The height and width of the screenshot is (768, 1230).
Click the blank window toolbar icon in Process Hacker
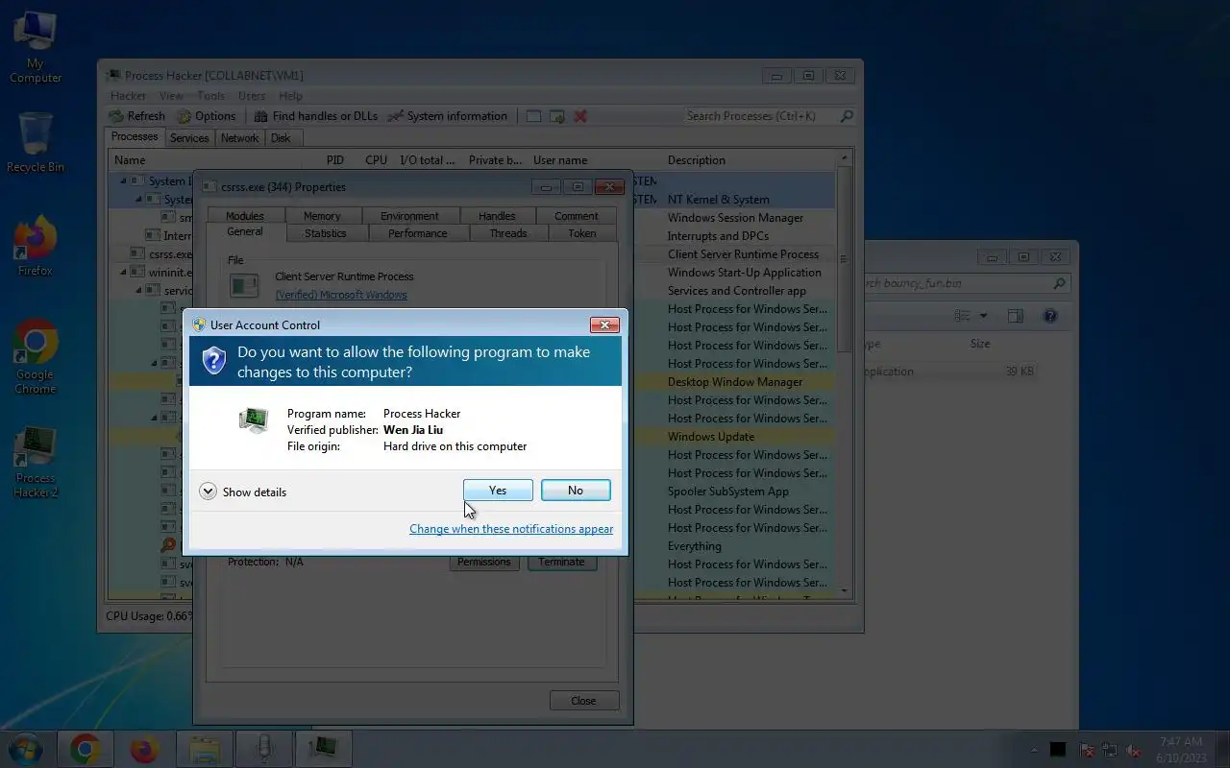coord(533,116)
